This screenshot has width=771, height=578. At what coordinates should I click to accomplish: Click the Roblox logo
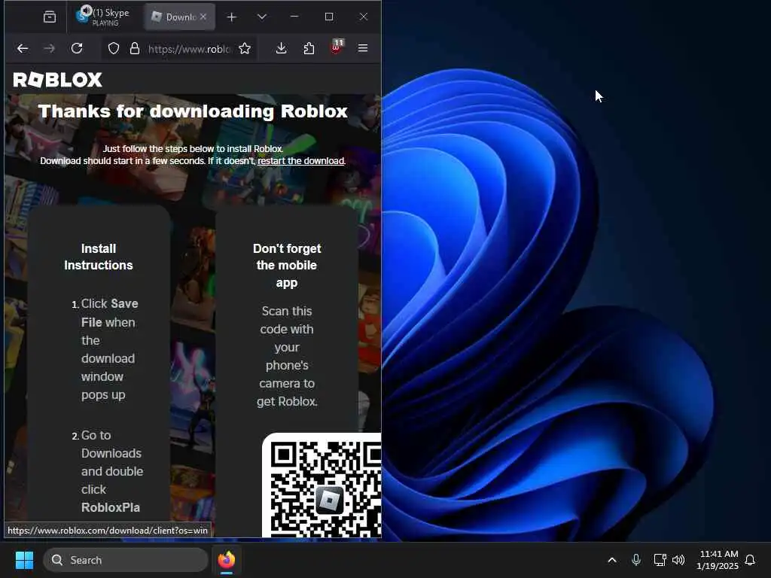(57, 80)
